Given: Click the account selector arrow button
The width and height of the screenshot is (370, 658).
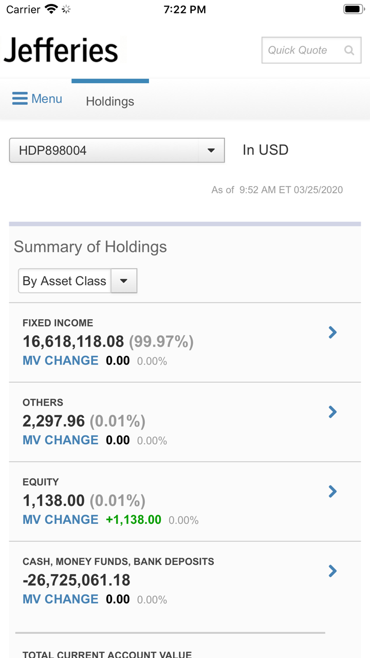Looking at the screenshot, I should click(211, 151).
